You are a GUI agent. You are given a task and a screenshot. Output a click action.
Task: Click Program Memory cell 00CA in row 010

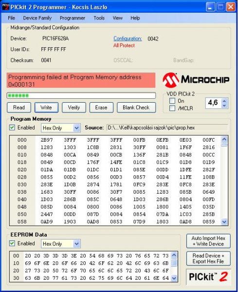click(x=70, y=155)
